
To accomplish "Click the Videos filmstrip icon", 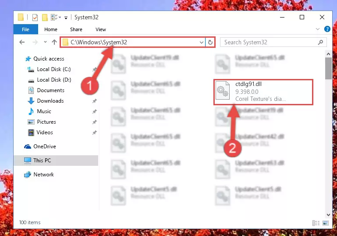I will pyautogui.click(x=31, y=132).
